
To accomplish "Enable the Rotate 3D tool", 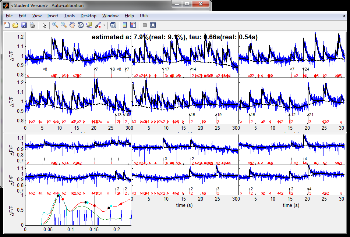I will [81, 25].
